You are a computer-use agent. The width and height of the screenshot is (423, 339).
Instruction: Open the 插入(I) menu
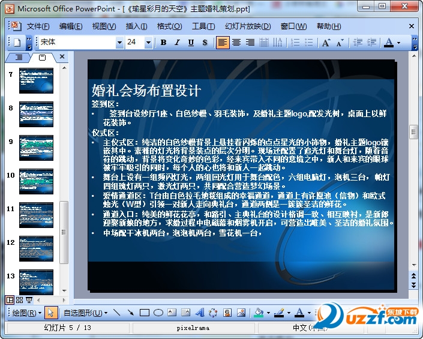point(136,26)
